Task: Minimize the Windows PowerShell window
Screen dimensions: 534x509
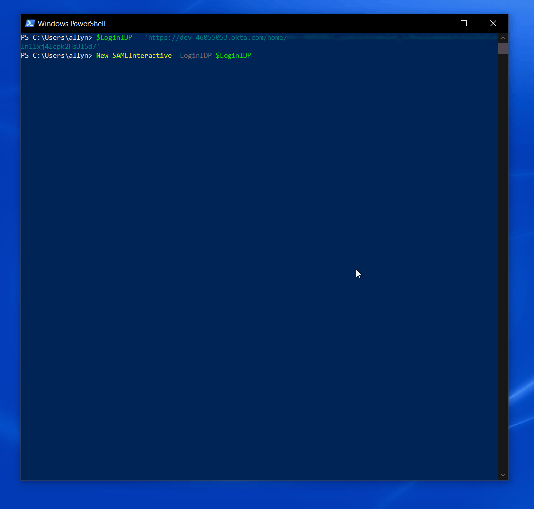Action: (435, 23)
